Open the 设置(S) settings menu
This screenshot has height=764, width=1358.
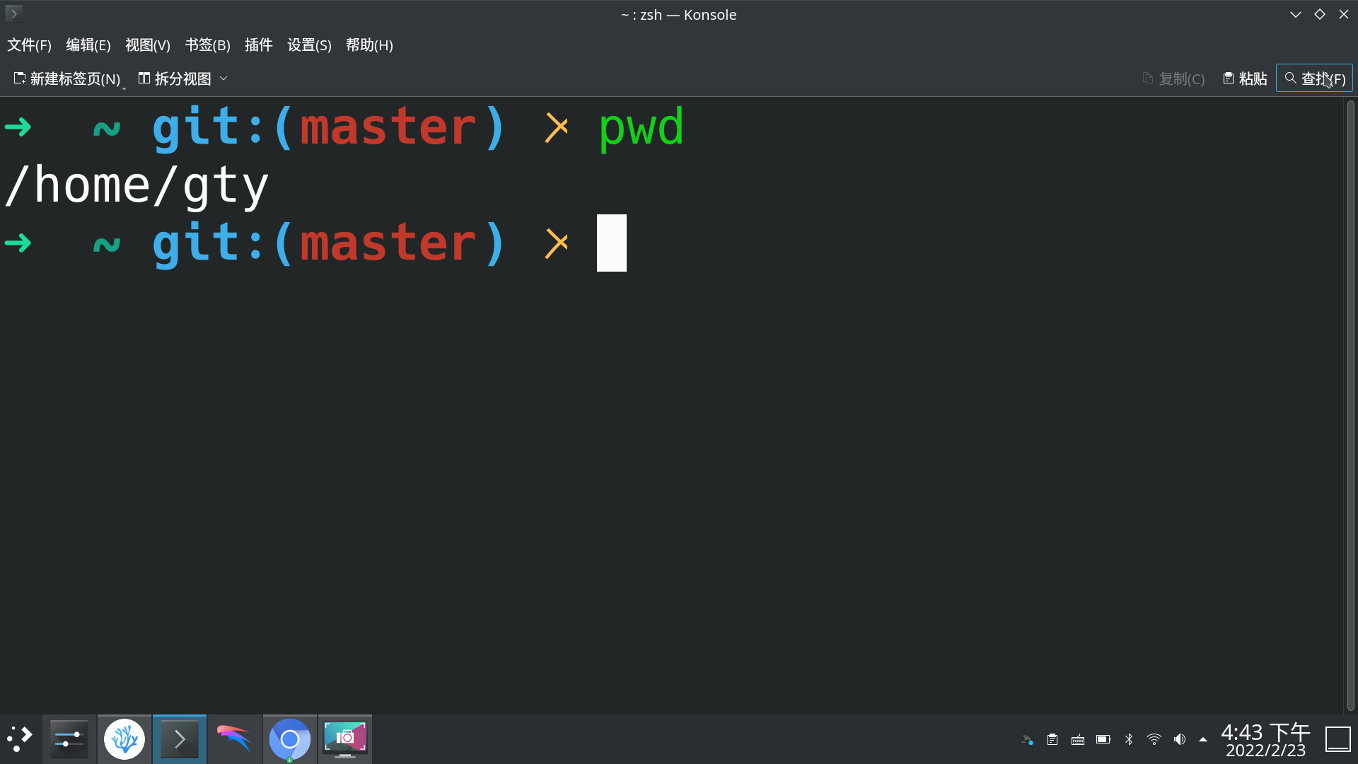[x=309, y=45]
